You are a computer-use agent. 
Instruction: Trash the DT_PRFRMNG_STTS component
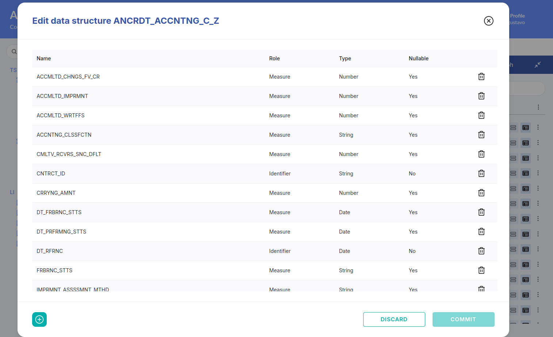481,232
